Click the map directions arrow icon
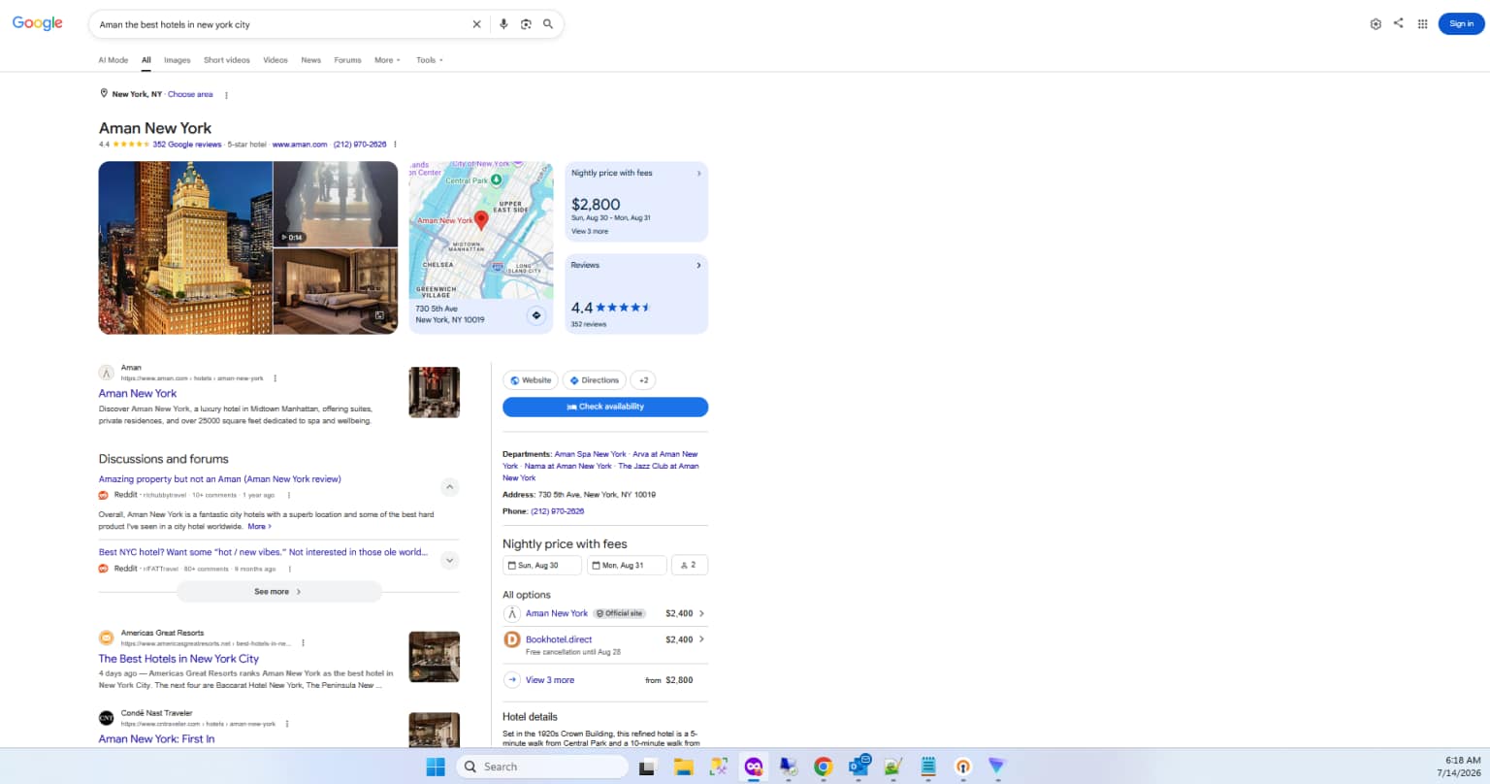Screen dimensions: 1490x784 (535, 315)
